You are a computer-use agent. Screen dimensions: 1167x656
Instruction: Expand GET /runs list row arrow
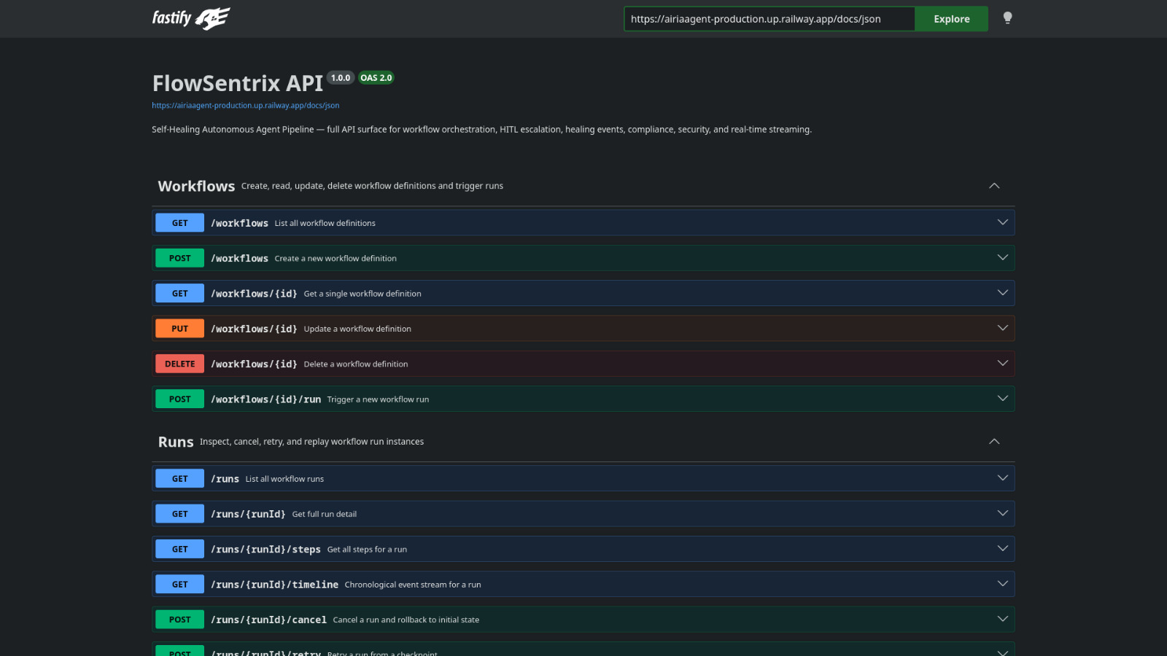coord(1003,478)
